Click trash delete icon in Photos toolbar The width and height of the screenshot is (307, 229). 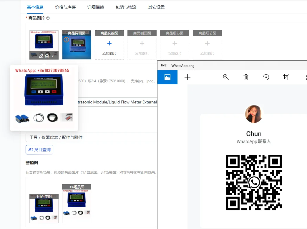click(x=246, y=77)
